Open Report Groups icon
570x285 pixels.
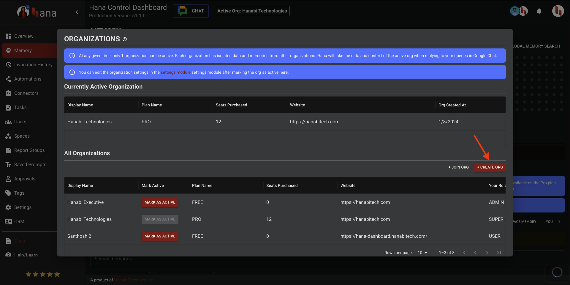pyautogui.click(x=8, y=150)
